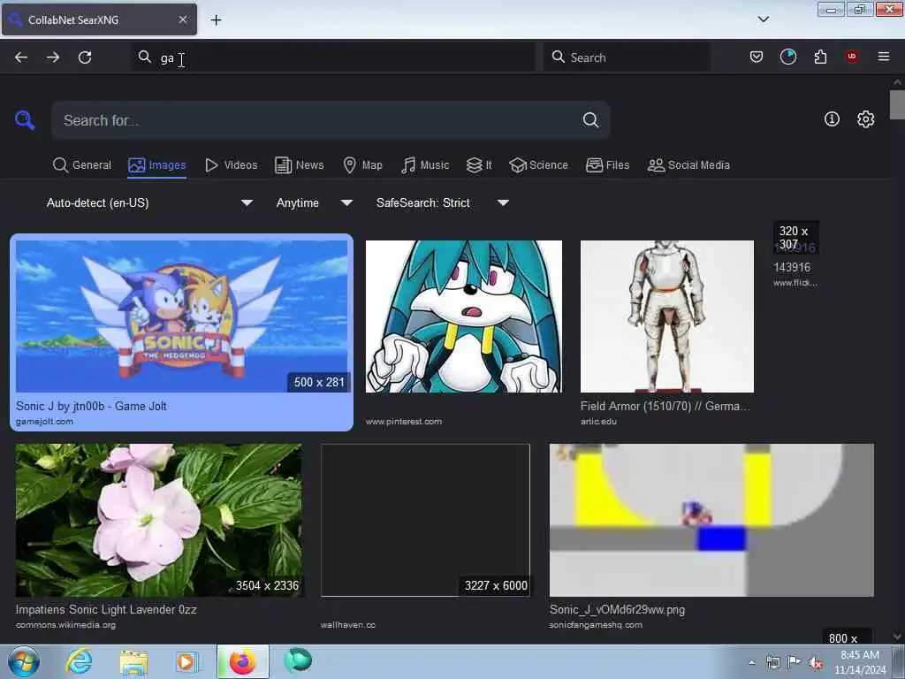The image size is (905, 679).
Task: Go back using browser back arrow
Action: tap(21, 57)
